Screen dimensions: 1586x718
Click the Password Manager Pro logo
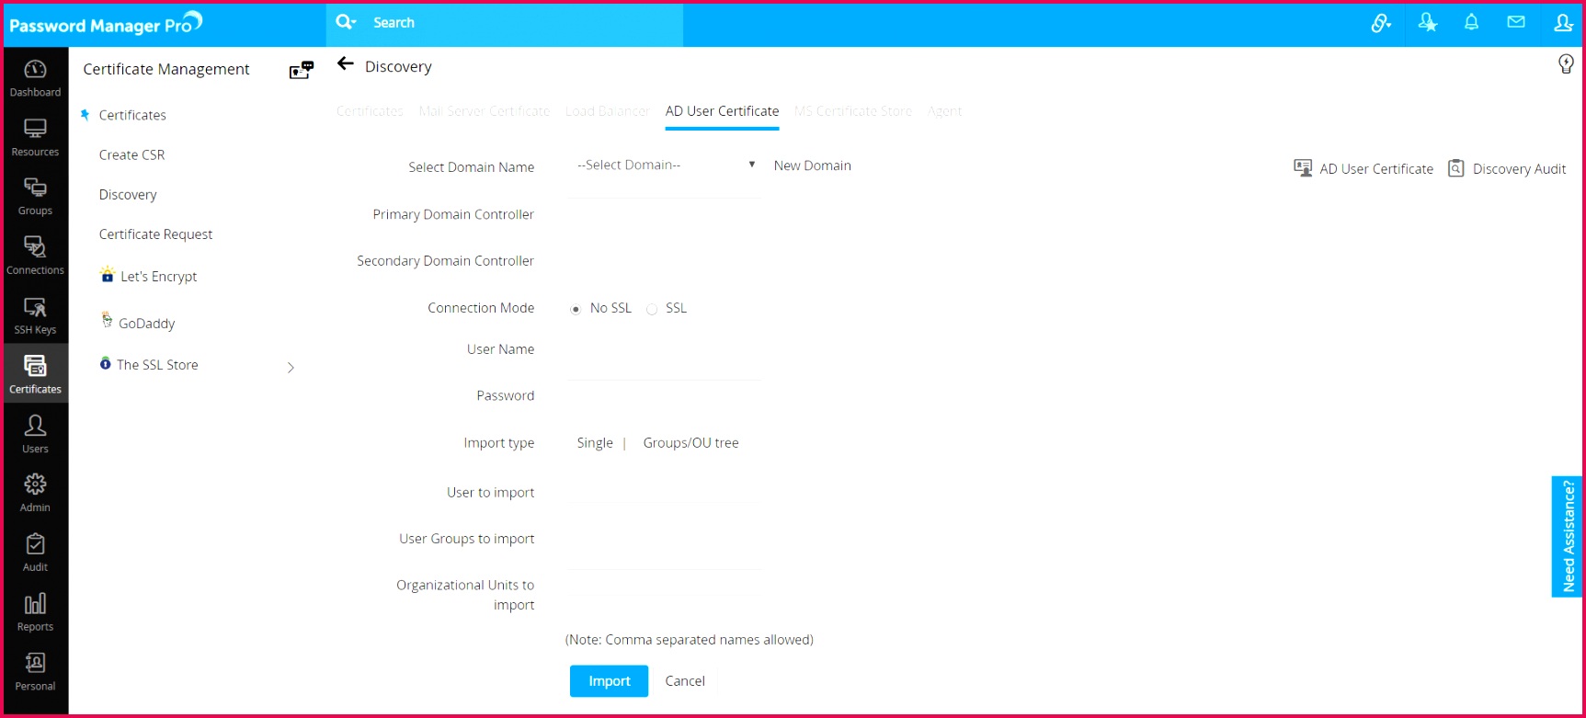pos(106,23)
